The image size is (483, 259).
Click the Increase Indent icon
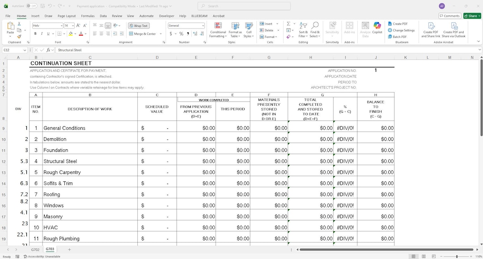tap(122, 34)
